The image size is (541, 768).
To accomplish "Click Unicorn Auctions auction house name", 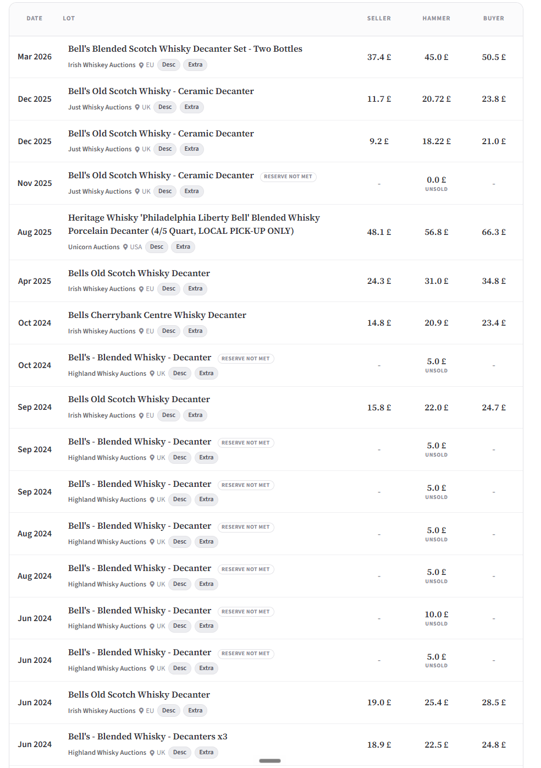I will [x=94, y=247].
